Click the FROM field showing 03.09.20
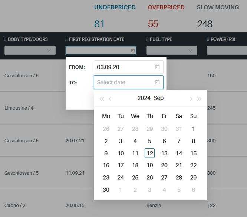 [x=124, y=67]
